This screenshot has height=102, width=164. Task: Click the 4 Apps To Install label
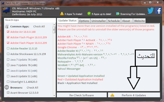click(74, 14)
